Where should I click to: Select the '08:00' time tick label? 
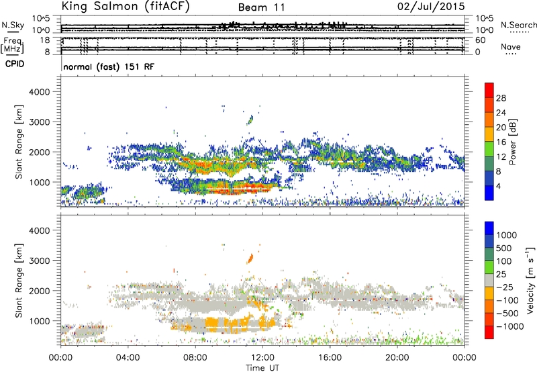pos(195,358)
